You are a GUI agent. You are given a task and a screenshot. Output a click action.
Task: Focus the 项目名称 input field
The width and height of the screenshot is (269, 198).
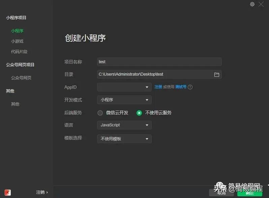point(159,62)
